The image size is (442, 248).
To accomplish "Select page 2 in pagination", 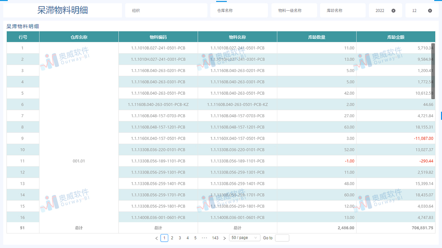I will pyautogui.click(x=172, y=238).
